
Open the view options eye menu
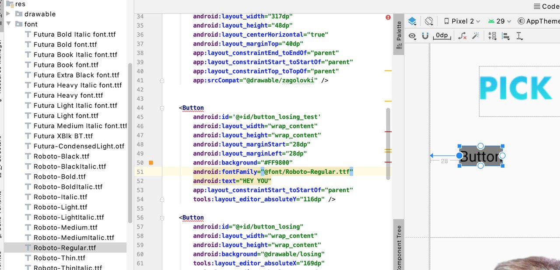(412, 36)
